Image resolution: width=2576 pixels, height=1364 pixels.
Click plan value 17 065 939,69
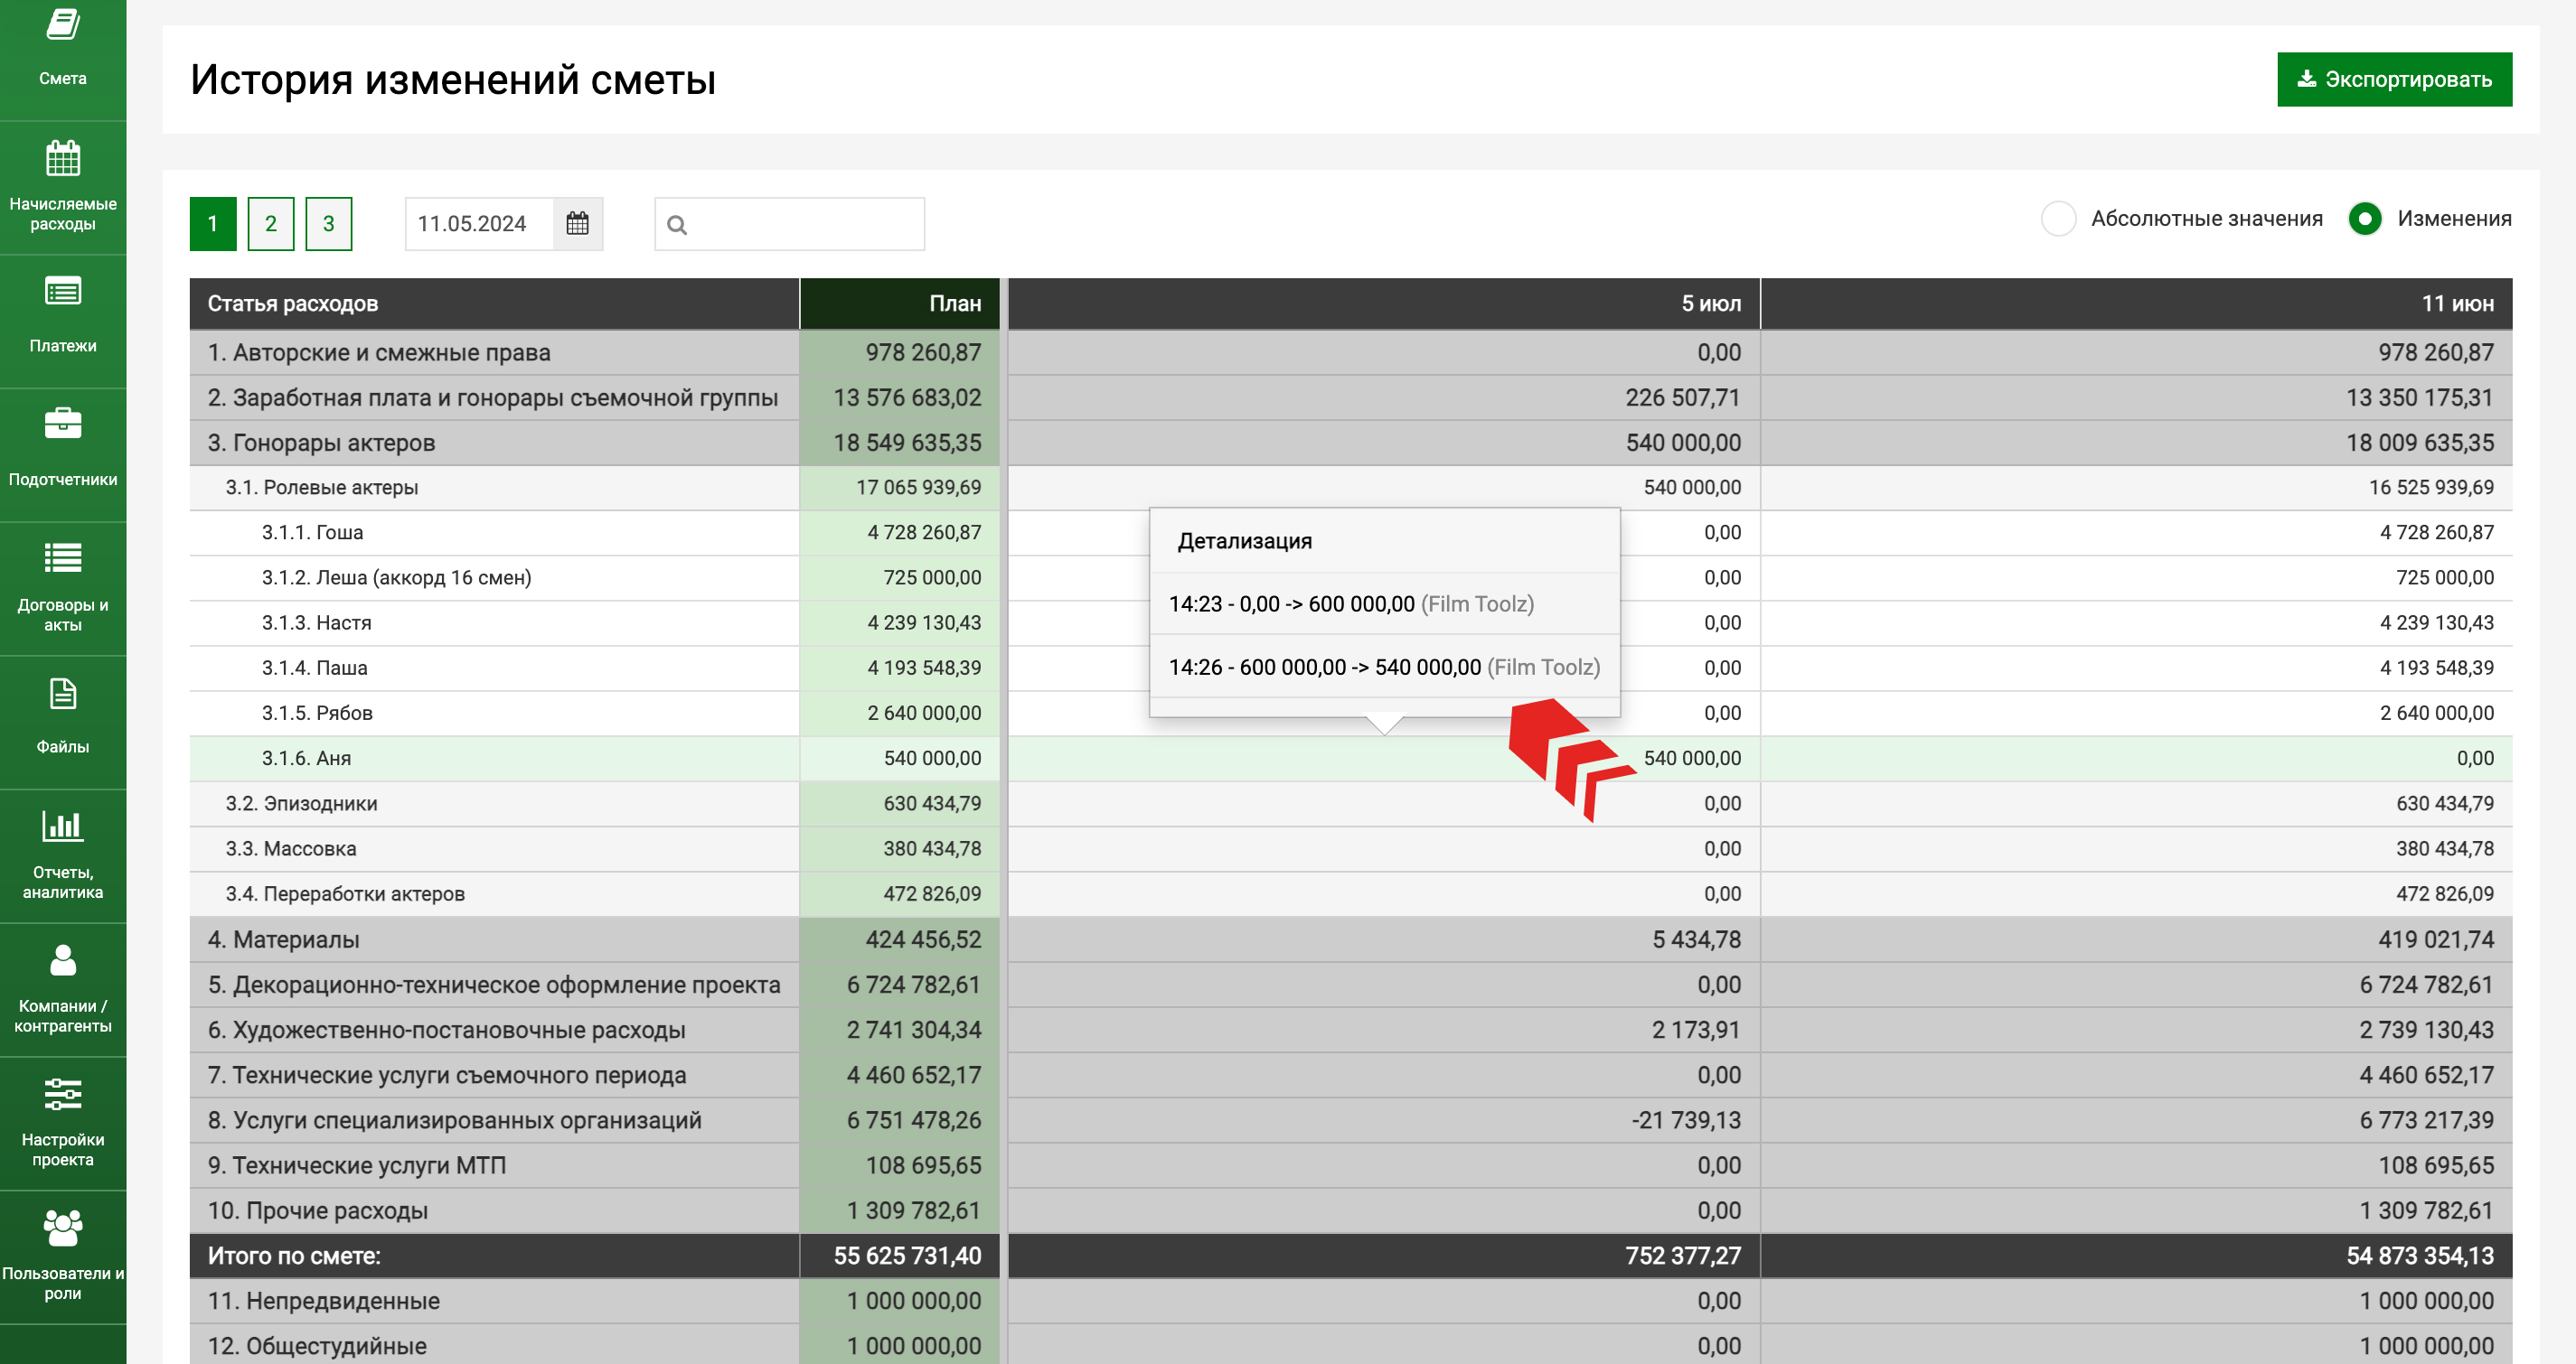click(x=918, y=487)
